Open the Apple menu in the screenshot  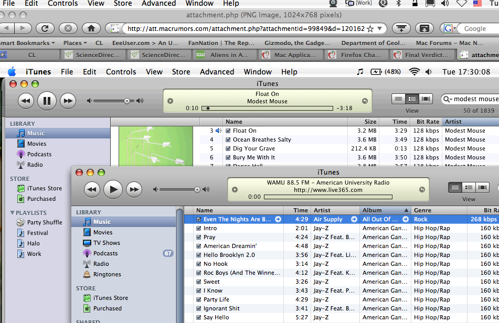point(12,72)
